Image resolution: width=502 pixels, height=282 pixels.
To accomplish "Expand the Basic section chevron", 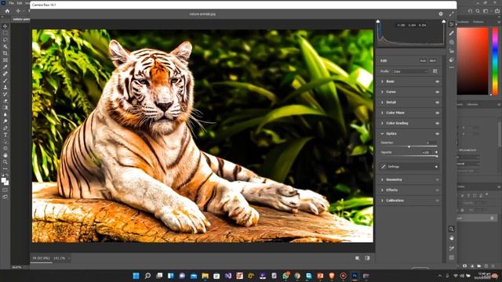I will pyautogui.click(x=382, y=81).
